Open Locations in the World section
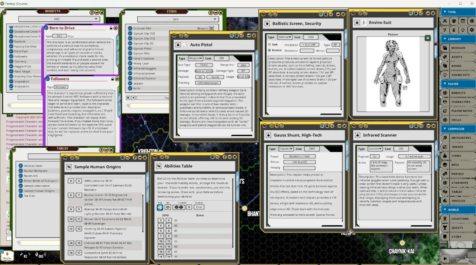 click(458, 219)
